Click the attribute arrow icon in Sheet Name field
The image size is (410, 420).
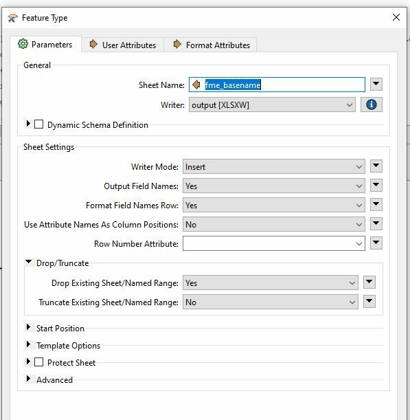[x=196, y=85]
